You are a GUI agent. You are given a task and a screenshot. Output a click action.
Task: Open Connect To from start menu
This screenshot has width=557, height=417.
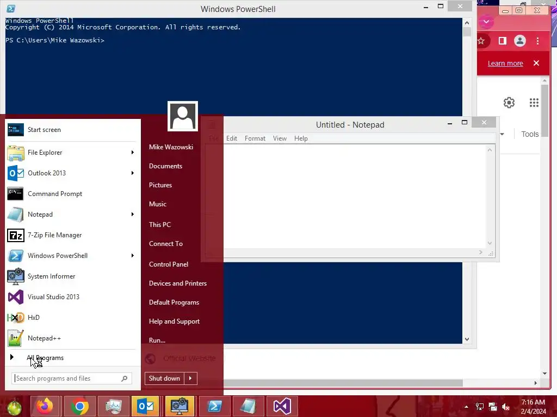[x=166, y=244]
